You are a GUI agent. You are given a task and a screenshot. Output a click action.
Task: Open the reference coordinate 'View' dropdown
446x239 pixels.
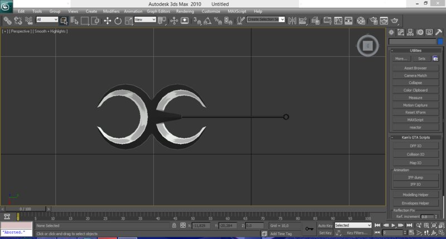pos(145,19)
